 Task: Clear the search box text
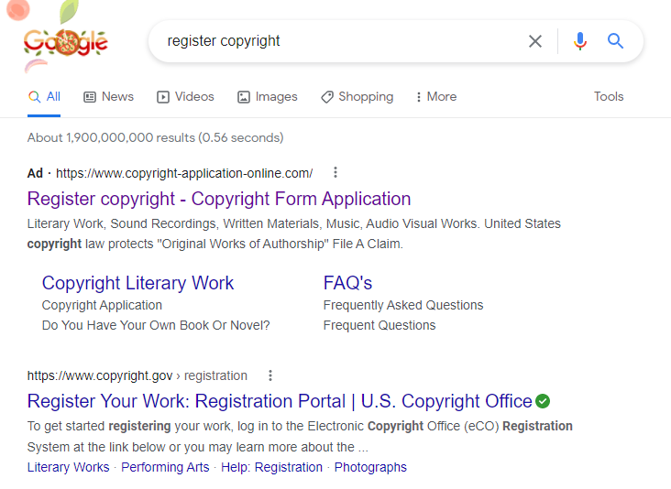(535, 41)
